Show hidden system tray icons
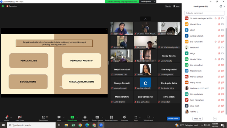This screenshot has width=227, height=128. [x=202, y=125]
